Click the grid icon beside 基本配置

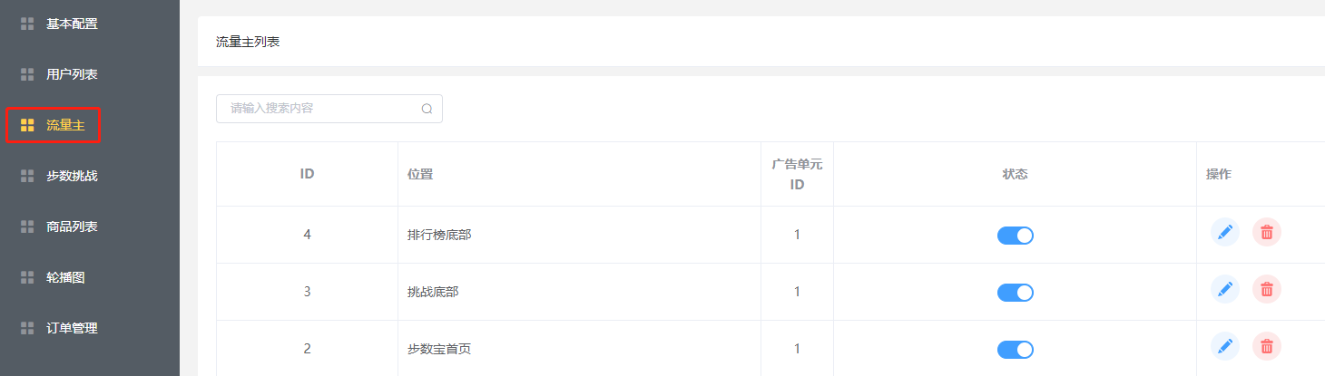pyautogui.click(x=27, y=24)
